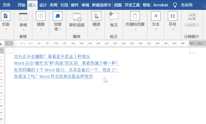Open the 符号 omega symbol icon

coord(172,16)
